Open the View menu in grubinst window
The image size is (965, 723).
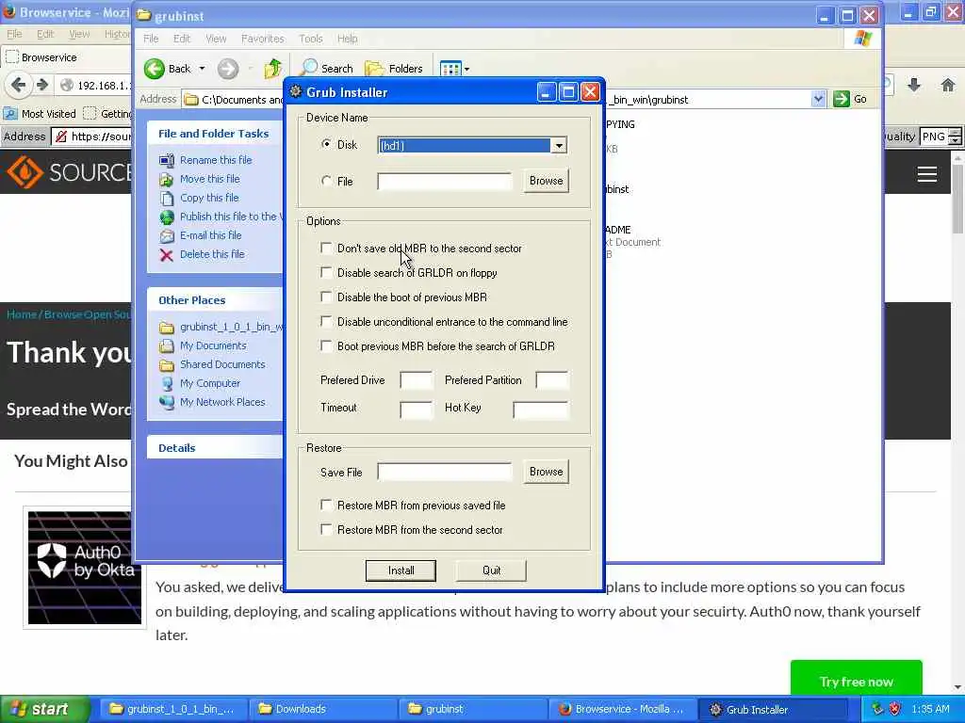pyautogui.click(x=216, y=39)
